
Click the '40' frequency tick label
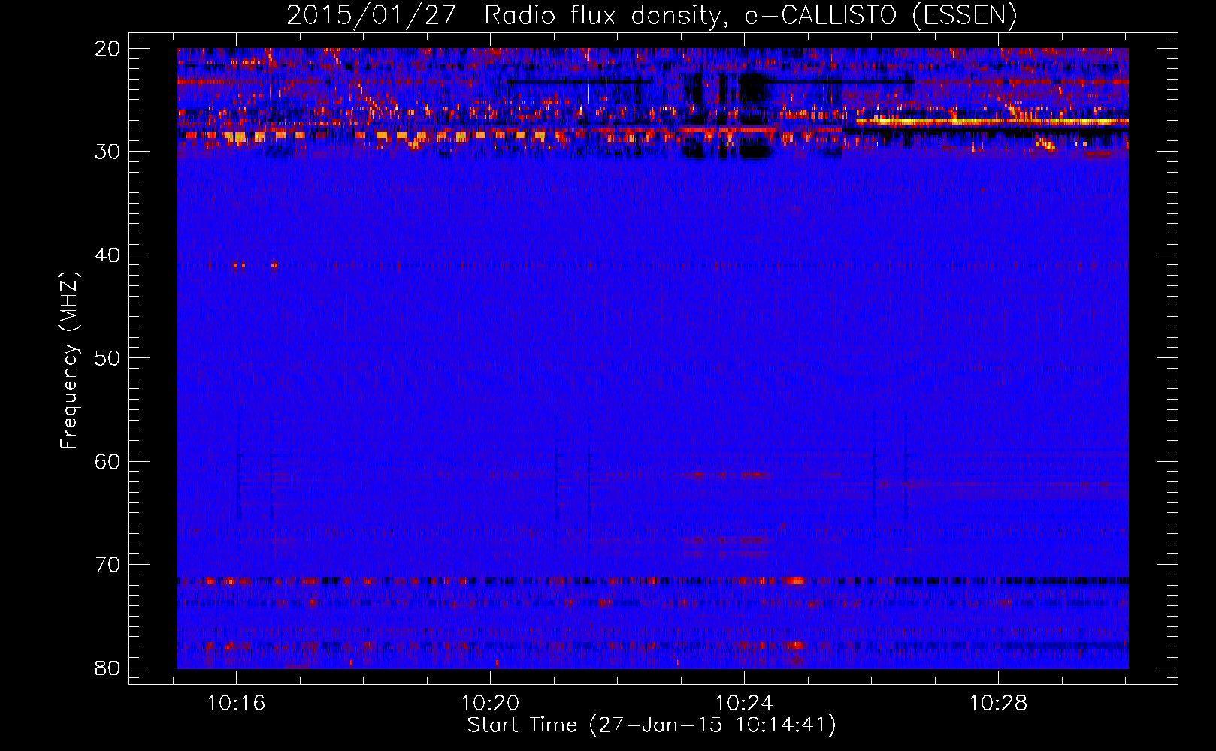(107, 255)
